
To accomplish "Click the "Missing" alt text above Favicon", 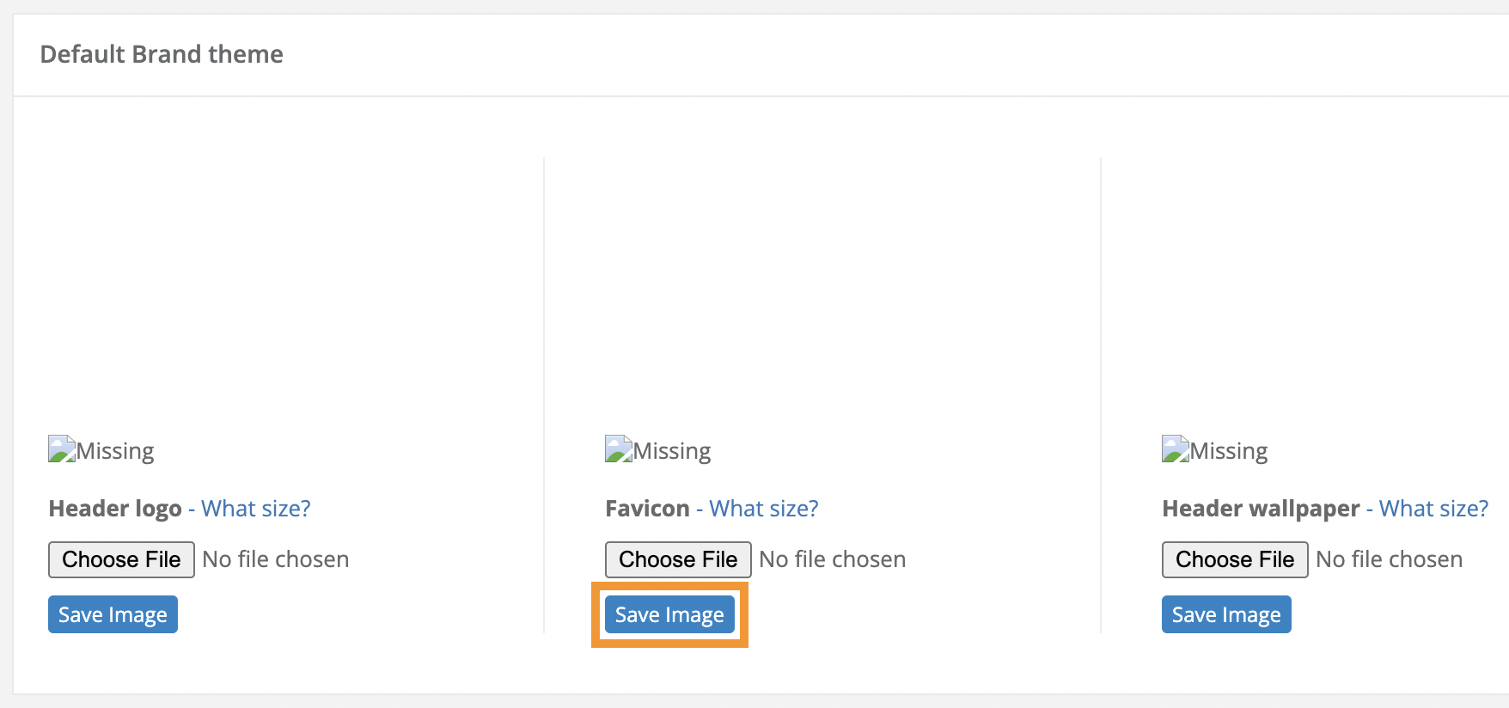I will [x=672, y=451].
